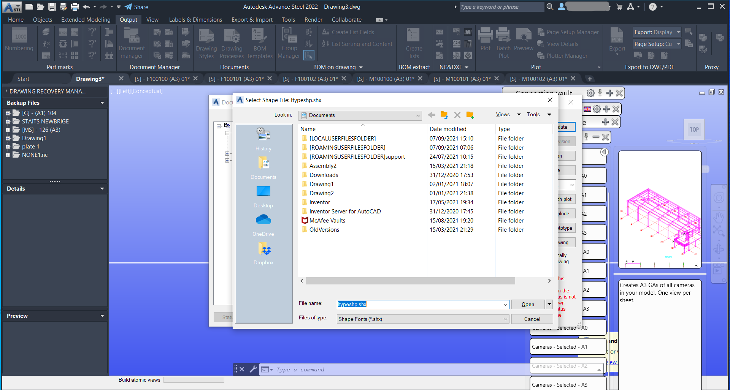Open Drawing Styles in the ribbon
Viewport: 730px width, 390px height.
pyautogui.click(x=206, y=43)
